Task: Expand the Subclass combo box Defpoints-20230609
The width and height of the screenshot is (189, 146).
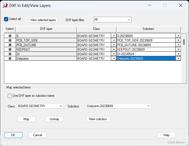Action: pyautogui.click(x=148, y=106)
